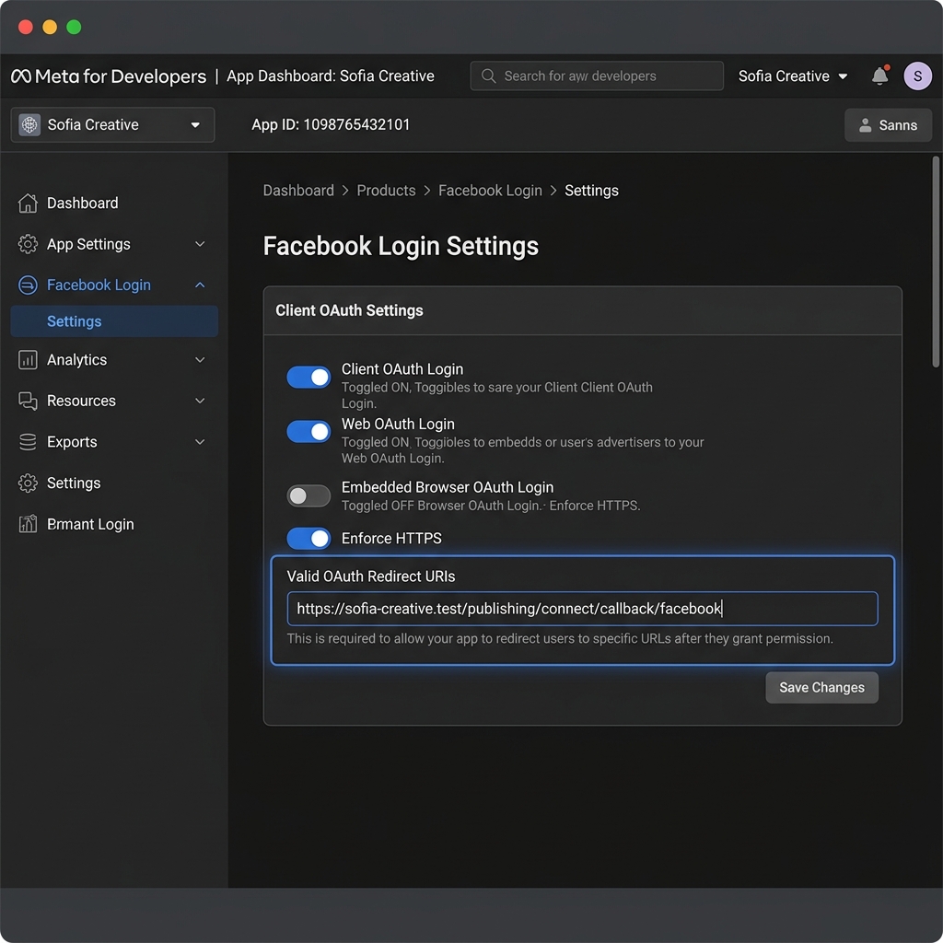The image size is (943, 943).
Task: Disable the Client OAuth Login toggle
Action: [x=309, y=377]
